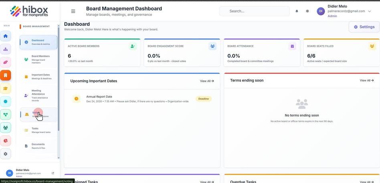Click the DI avatar in sidebar footer
Screen dimensions: 380x183
point(9,173)
